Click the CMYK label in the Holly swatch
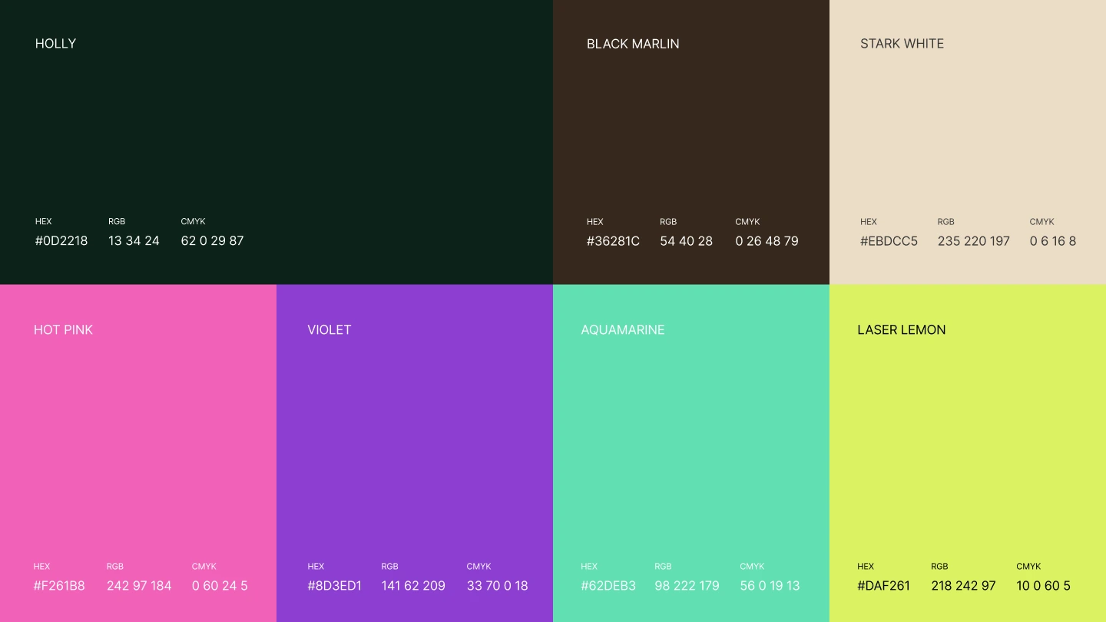The image size is (1106, 622). (x=194, y=222)
